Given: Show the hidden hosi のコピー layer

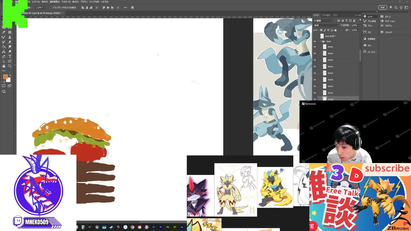Looking at the screenshot, I should (x=315, y=36).
